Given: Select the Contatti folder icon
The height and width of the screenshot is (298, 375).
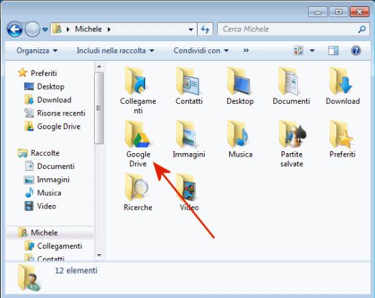Looking at the screenshot, I should tap(188, 81).
